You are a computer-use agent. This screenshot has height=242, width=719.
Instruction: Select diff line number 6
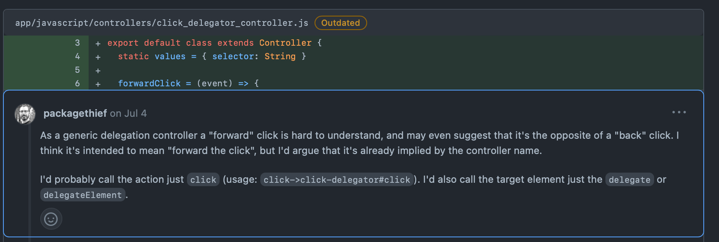coord(77,83)
